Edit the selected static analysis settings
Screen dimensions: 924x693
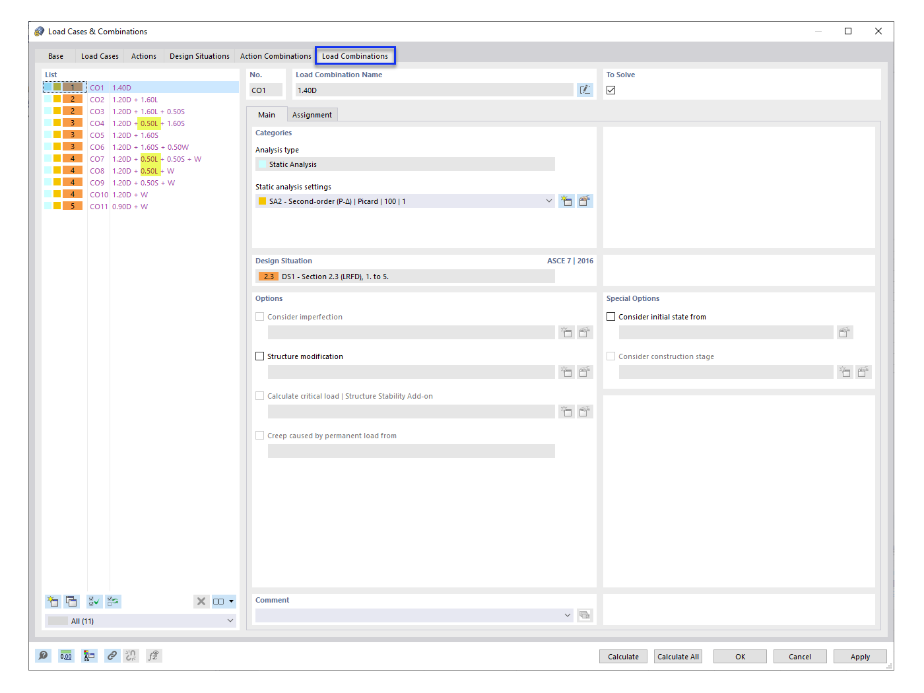[585, 201]
